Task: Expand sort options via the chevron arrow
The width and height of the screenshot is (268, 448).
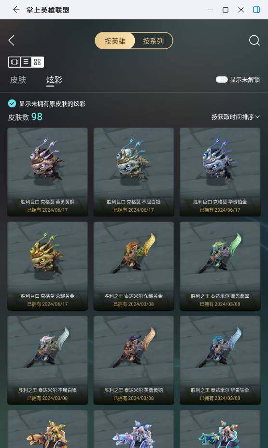Action: pos(257,117)
